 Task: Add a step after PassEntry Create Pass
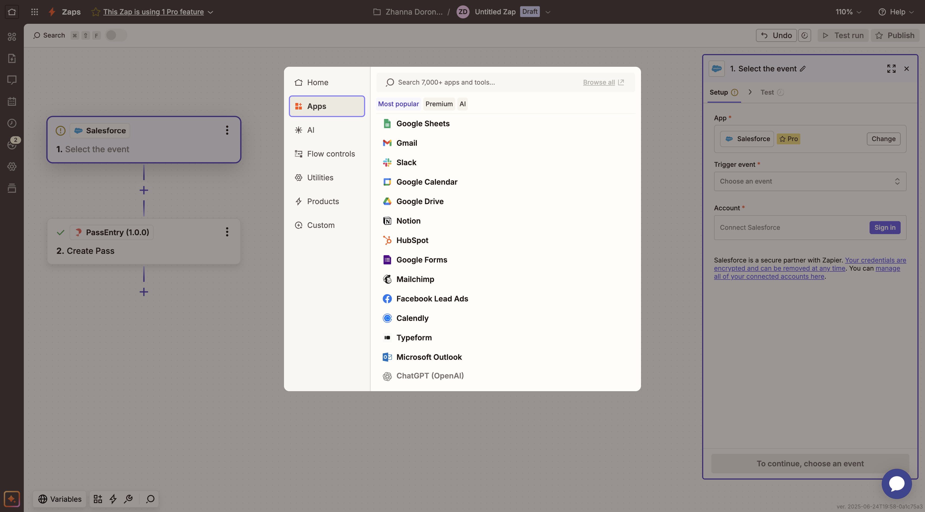[x=144, y=292]
